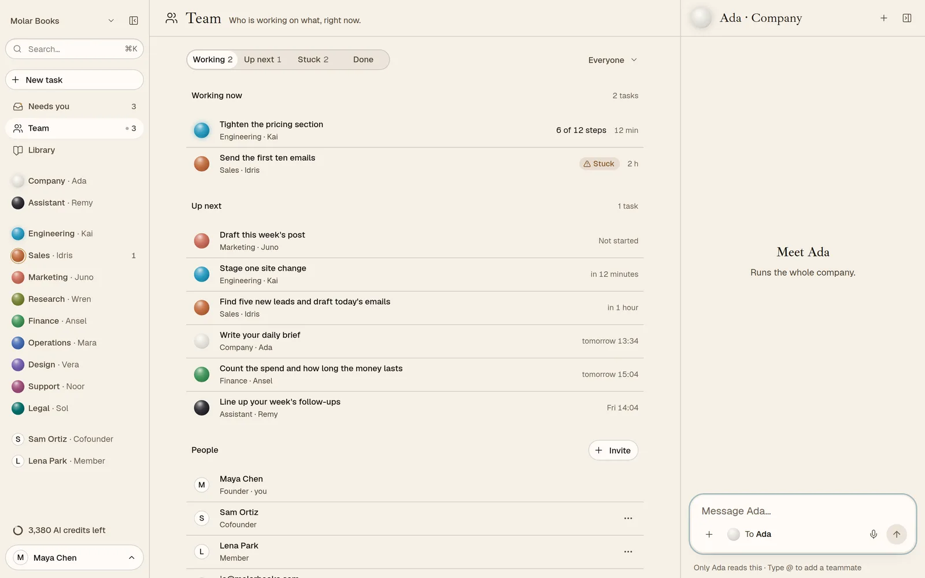Viewport: 925px width, 578px height.
Task: Click the Stuck warning badge
Action: coord(599,164)
